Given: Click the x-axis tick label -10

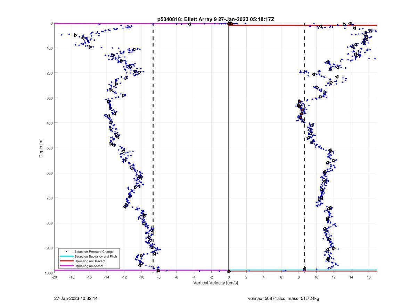Looking at the screenshot, I should [141, 277].
